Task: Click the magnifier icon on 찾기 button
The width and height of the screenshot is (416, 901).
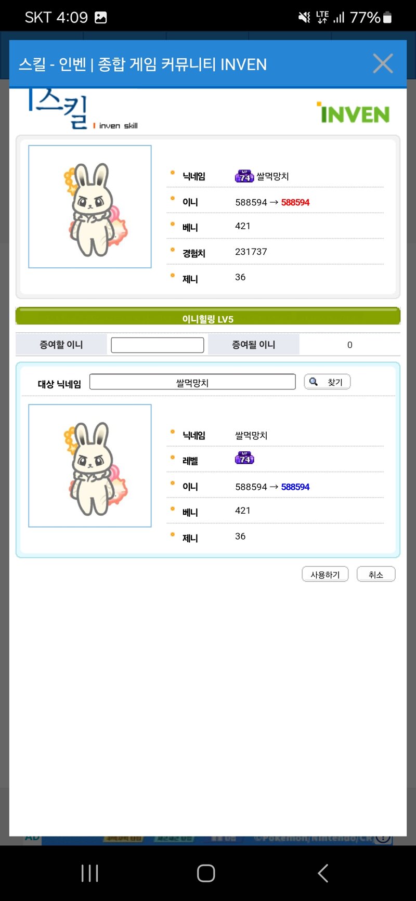Action: click(314, 382)
